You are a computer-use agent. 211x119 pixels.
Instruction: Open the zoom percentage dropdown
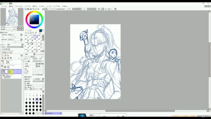click(x=73, y=9)
